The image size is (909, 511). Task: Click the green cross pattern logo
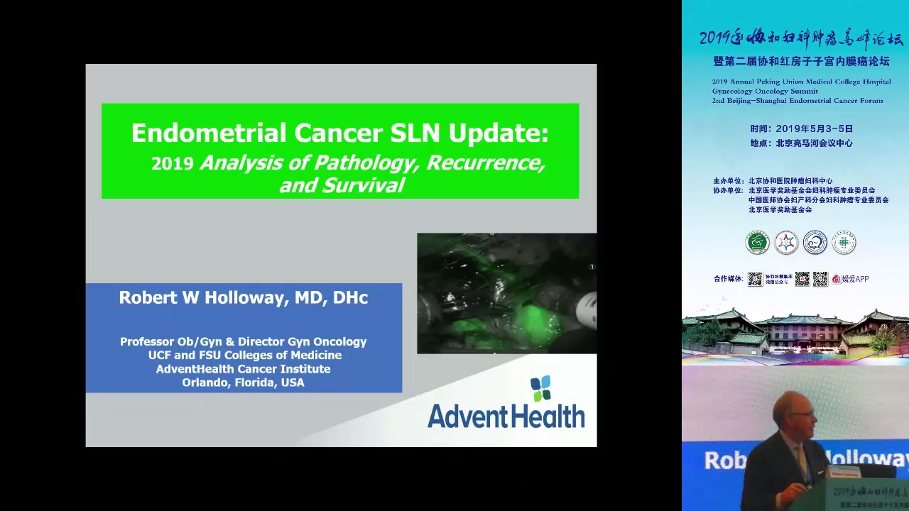844,243
